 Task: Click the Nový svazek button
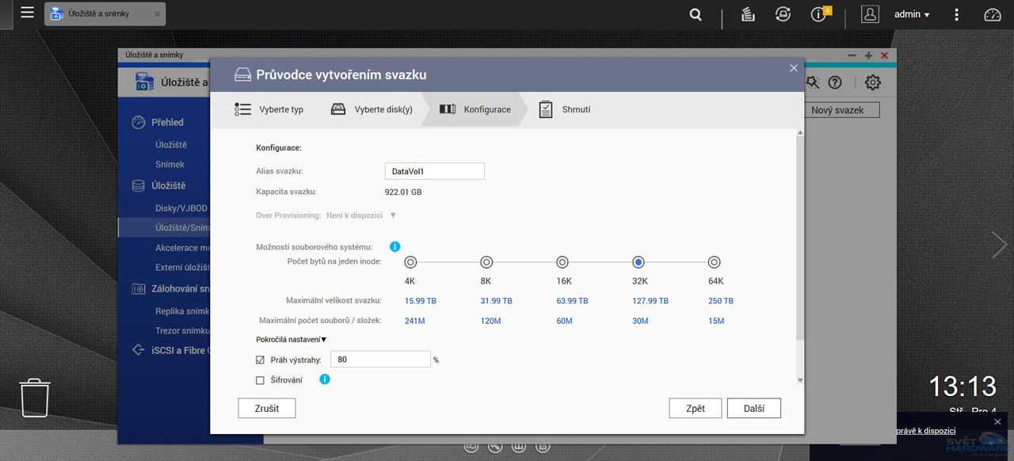coord(841,109)
